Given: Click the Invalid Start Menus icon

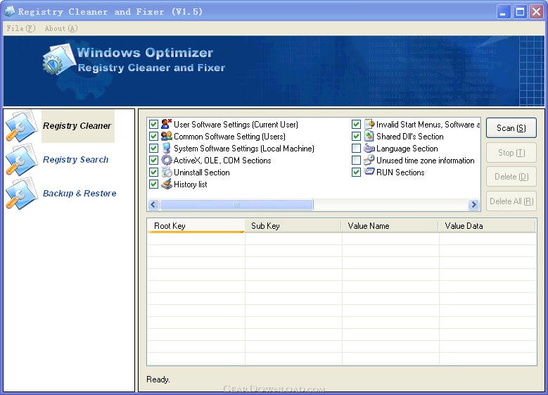Looking at the screenshot, I should pos(369,124).
